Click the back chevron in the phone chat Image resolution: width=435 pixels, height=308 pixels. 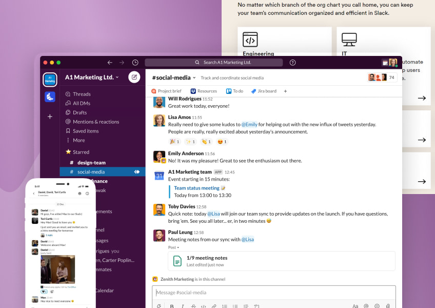pos(34,194)
